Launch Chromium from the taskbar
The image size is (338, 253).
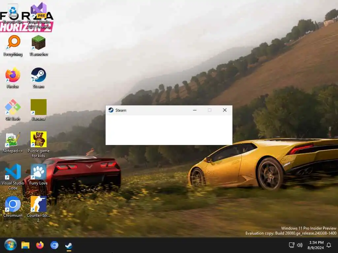point(54,245)
